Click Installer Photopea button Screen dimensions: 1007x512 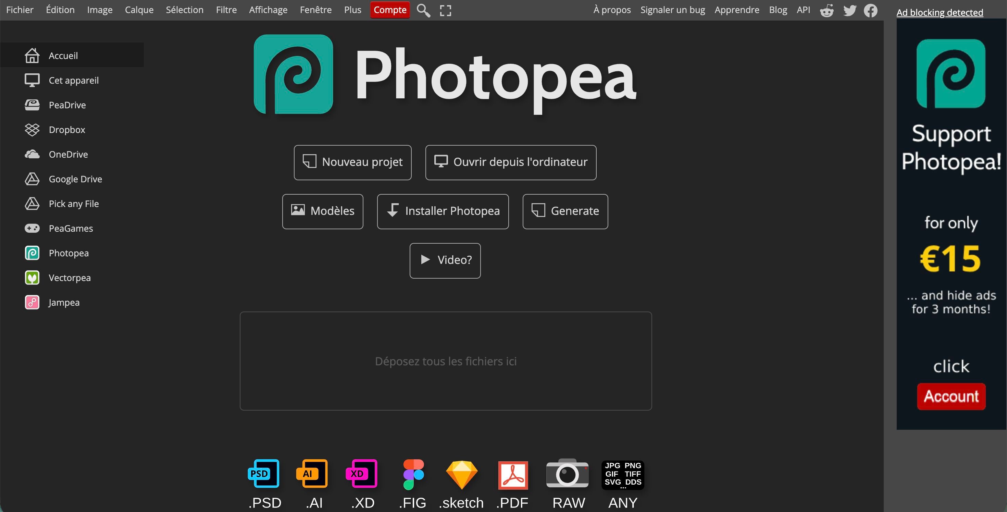click(x=443, y=211)
